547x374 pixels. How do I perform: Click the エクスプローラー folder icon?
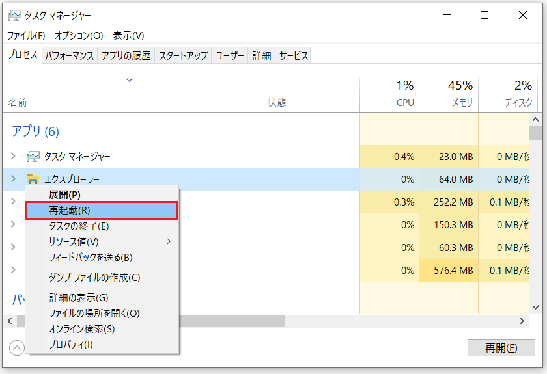click(33, 179)
